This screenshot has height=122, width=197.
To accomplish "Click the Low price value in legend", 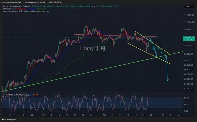I will [x=60, y=6].
